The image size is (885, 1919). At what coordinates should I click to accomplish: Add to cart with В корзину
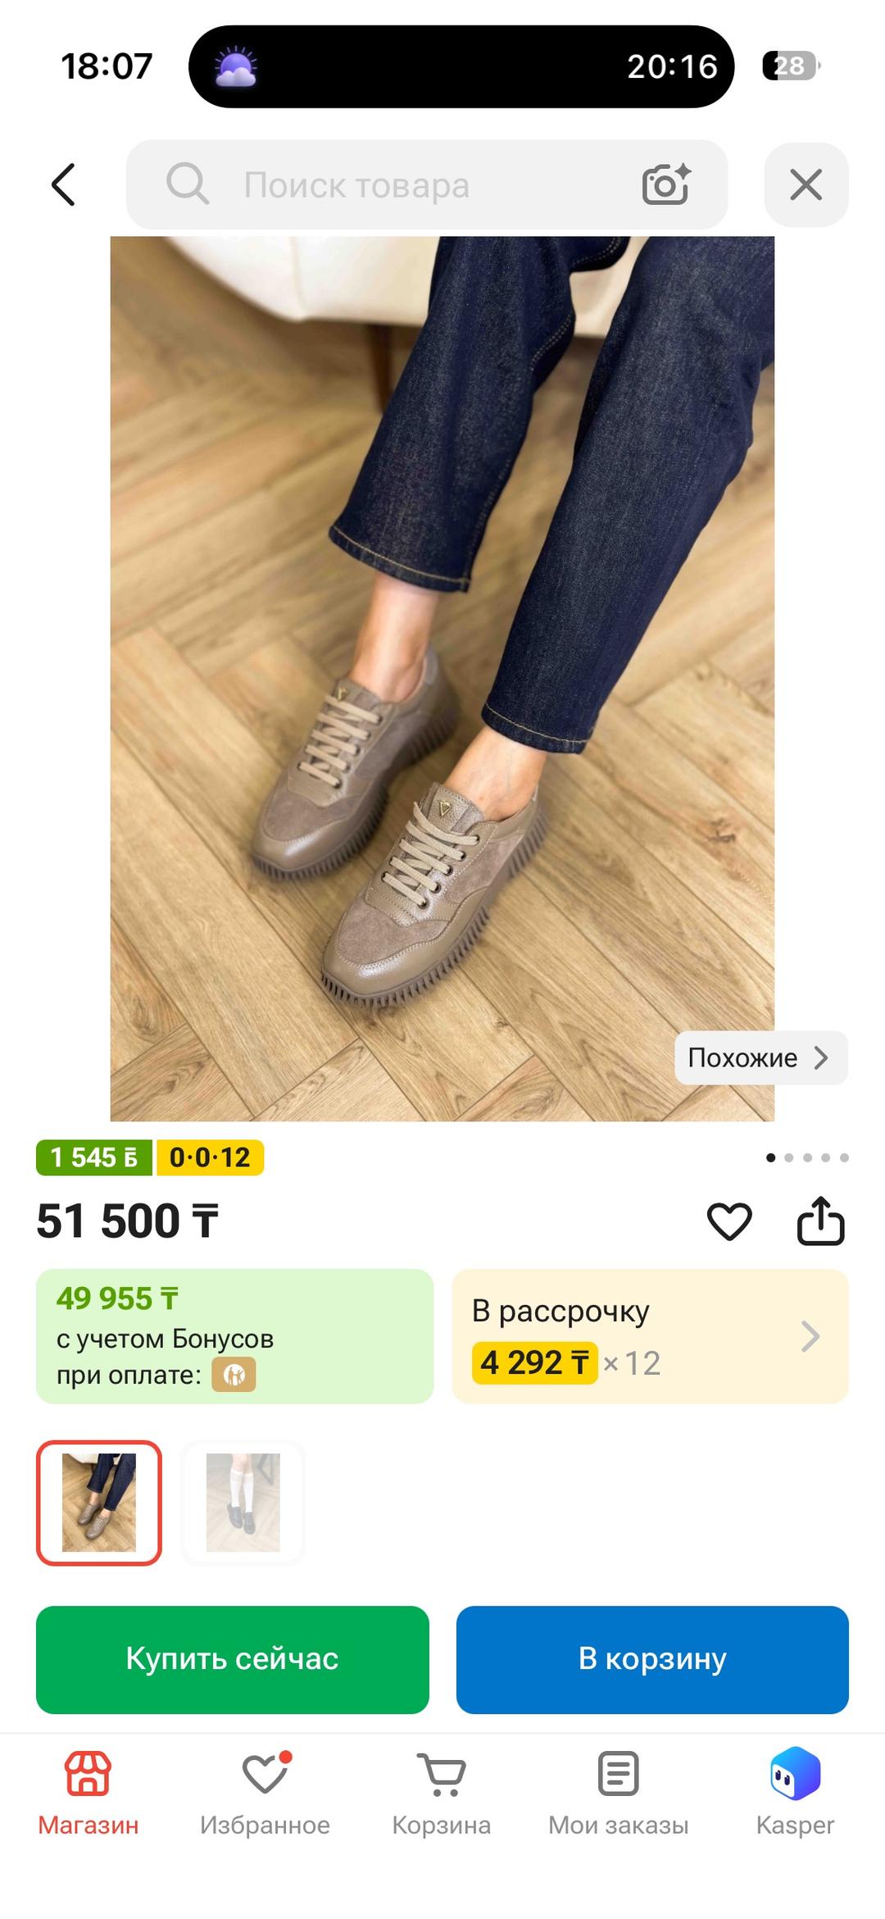[x=652, y=1659]
